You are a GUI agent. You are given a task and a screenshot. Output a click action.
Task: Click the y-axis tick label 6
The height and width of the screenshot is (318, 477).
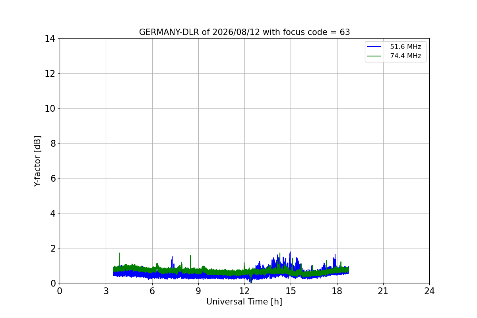[53, 178]
